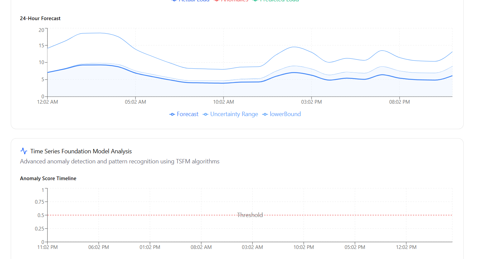
Task: Click the 0.25 value on anomaly y-axis
Action: (x=39, y=228)
